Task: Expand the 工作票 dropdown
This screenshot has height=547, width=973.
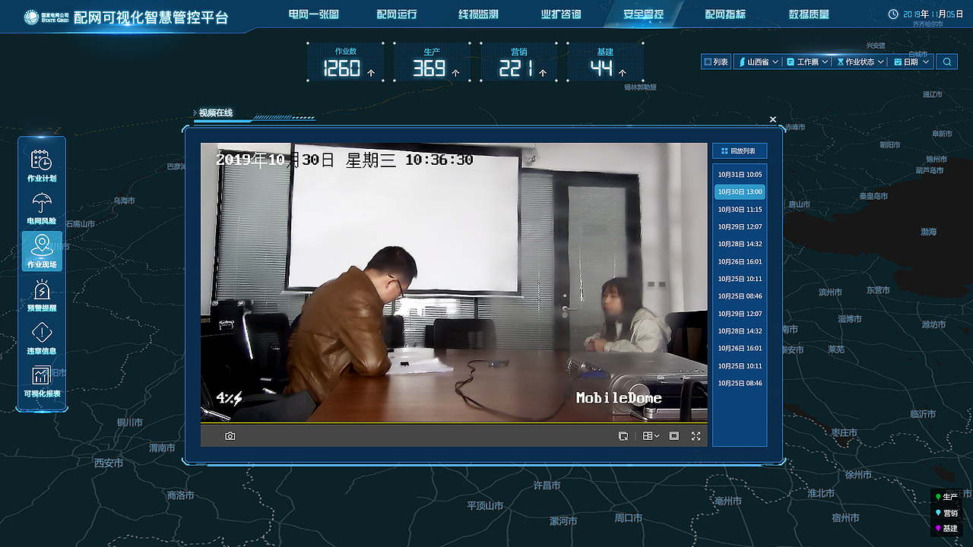Action: [x=807, y=62]
